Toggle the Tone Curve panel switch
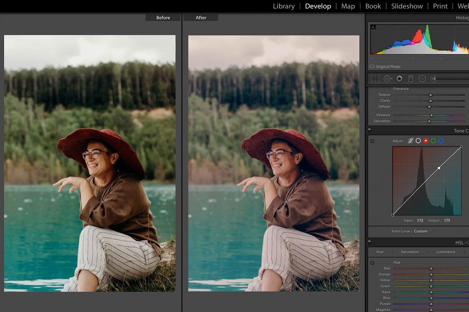469x312 pixels. pos(369,130)
